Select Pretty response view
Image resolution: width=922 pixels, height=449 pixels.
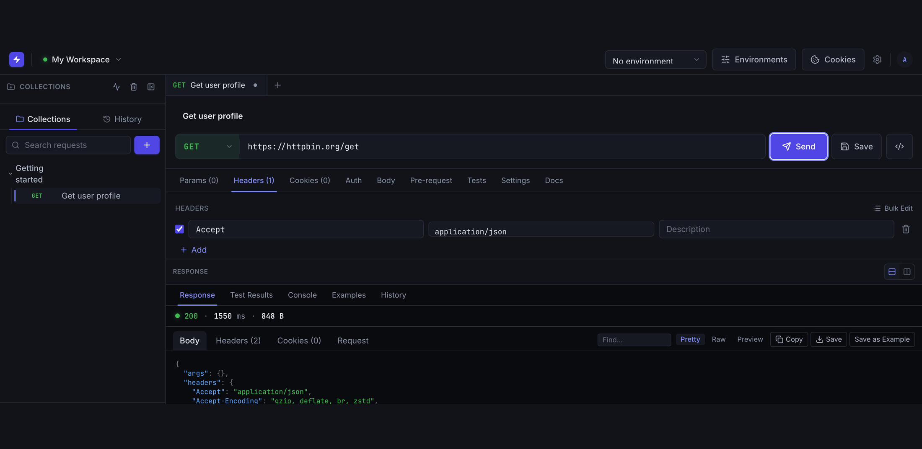point(690,339)
